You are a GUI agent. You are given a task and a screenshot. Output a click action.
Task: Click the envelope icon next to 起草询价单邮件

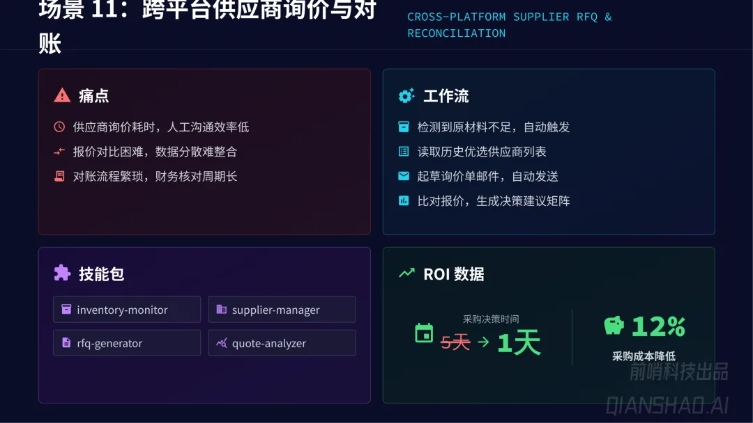click(x=404, y=176)
